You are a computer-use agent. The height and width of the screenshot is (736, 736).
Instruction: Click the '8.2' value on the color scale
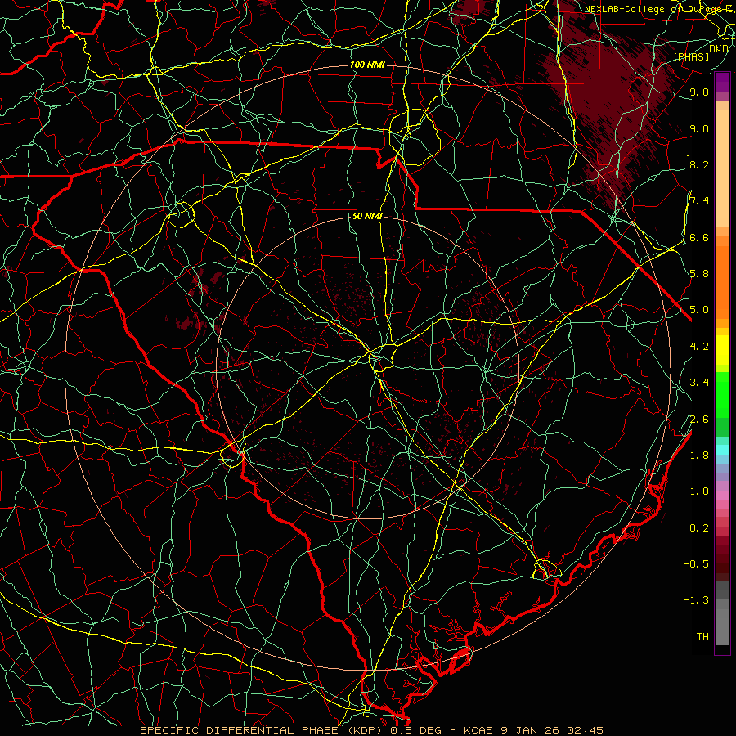tap(699, 164)
